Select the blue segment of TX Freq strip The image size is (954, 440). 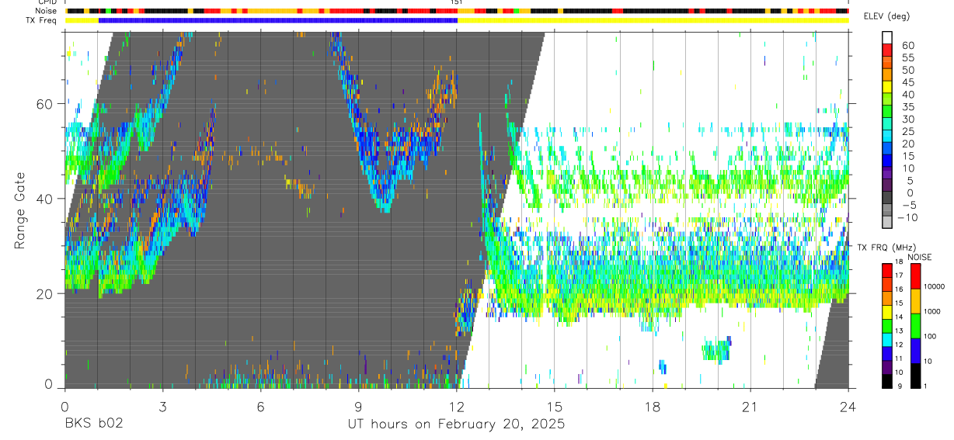pyautogui.click(x=278, y=20)
